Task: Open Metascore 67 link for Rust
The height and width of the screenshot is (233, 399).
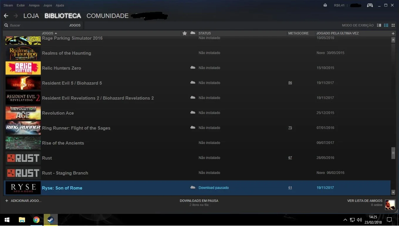Action: coord(290,158)
